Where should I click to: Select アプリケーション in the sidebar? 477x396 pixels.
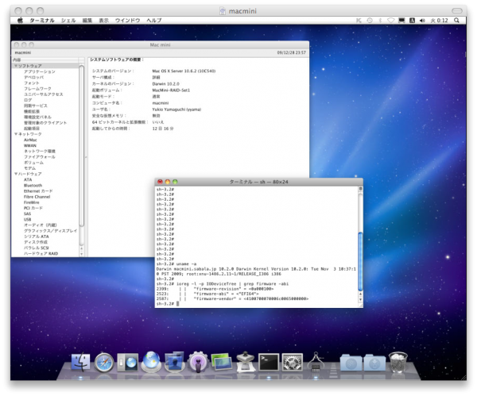(x=40, y=71)
